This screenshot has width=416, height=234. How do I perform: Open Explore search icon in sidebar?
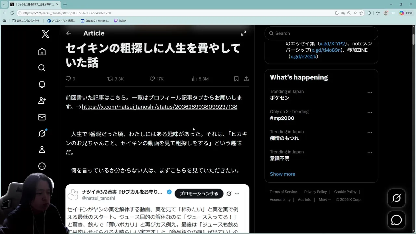click(x=42, y=68)
